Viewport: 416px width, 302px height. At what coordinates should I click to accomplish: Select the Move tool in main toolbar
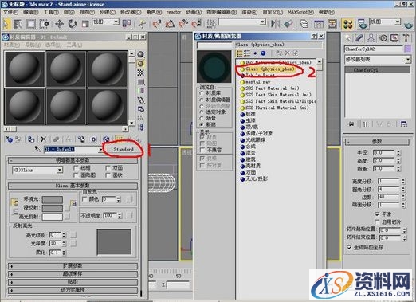pyautogui.click(x=59, y=24)
